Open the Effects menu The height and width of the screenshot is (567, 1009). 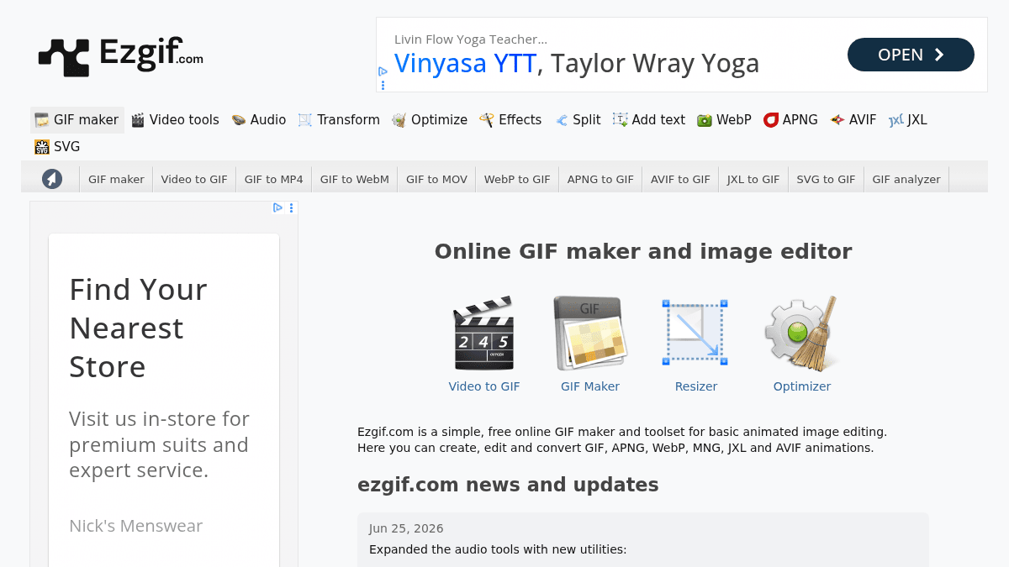510,120
